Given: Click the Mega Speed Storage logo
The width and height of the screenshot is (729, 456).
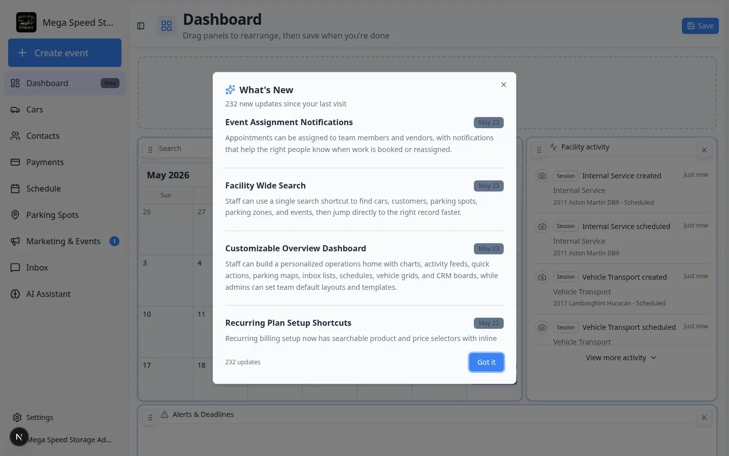Looking at the screenshot, I should [x=26, y=22].
